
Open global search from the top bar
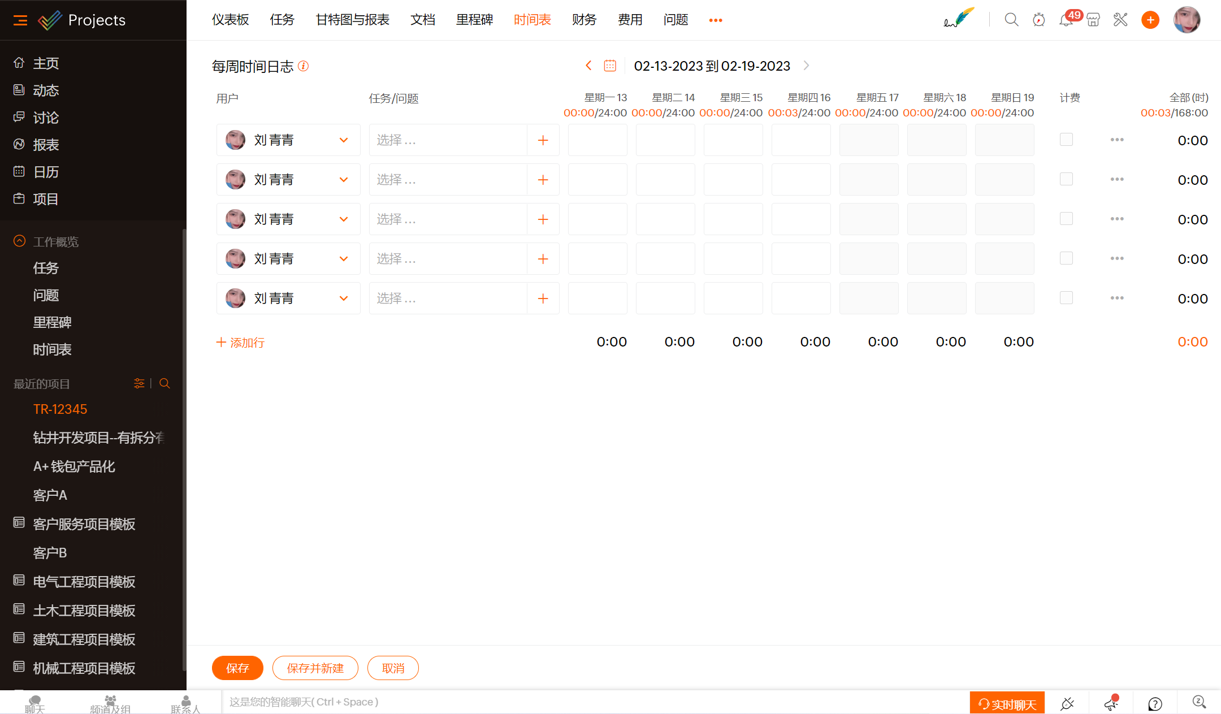coord(1011,19)
